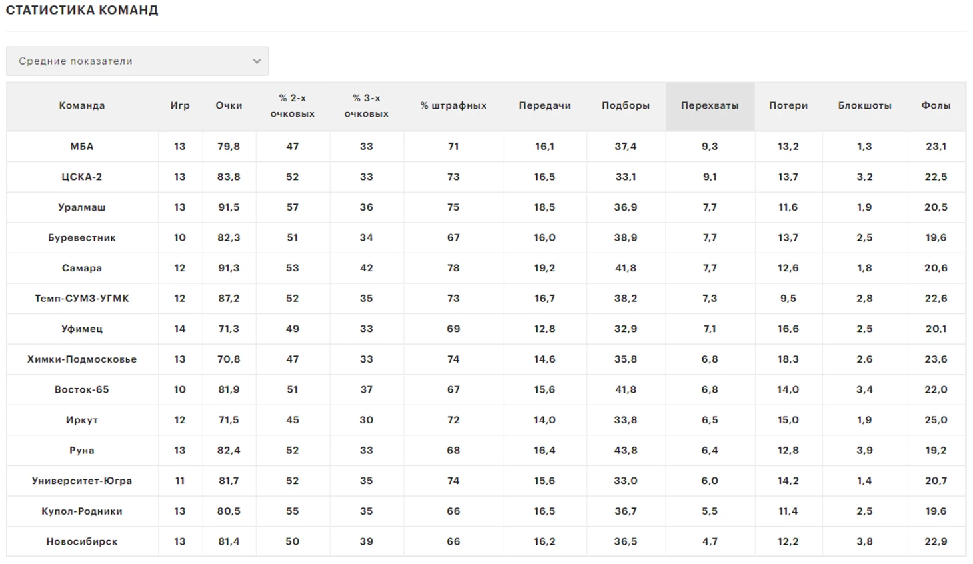The width and height of the screenshot is (973, 564).
Task: Select team name Темп-СУМЗ-УГМК
Action: pyautogui.click(x=82, y=298)
